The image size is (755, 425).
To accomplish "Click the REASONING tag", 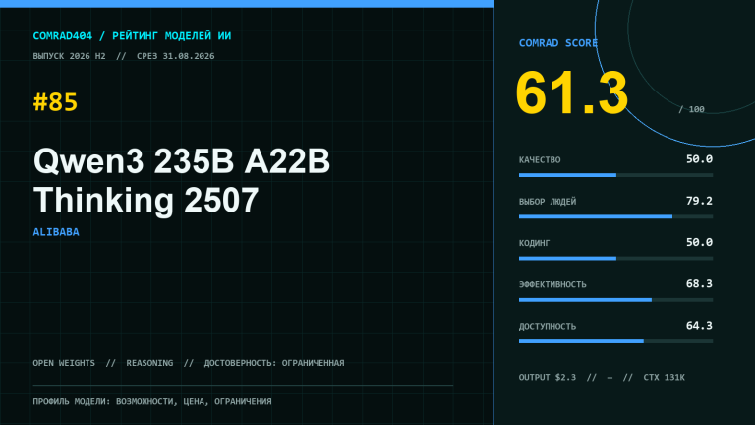I will click(149, 363).
